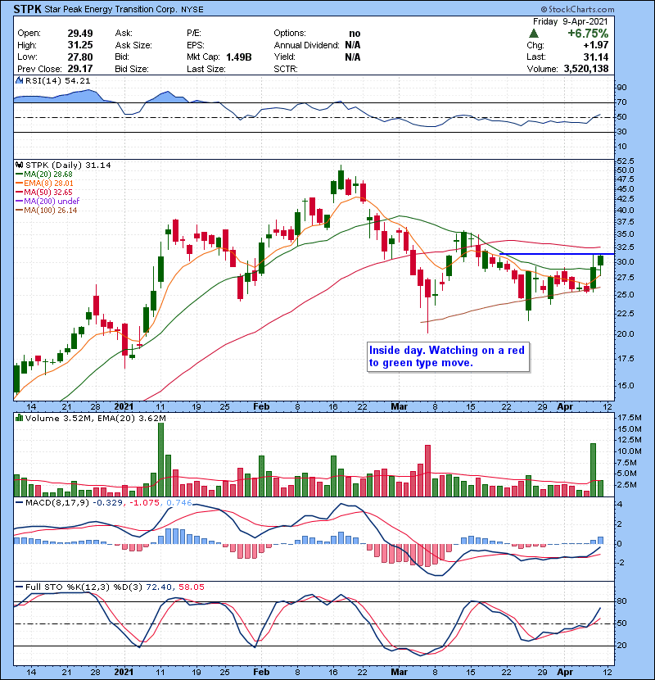The image size is (655, 680).
Task: Click the candlestick icon beside STPK (Daily)
Action: (x=19, y=165)
